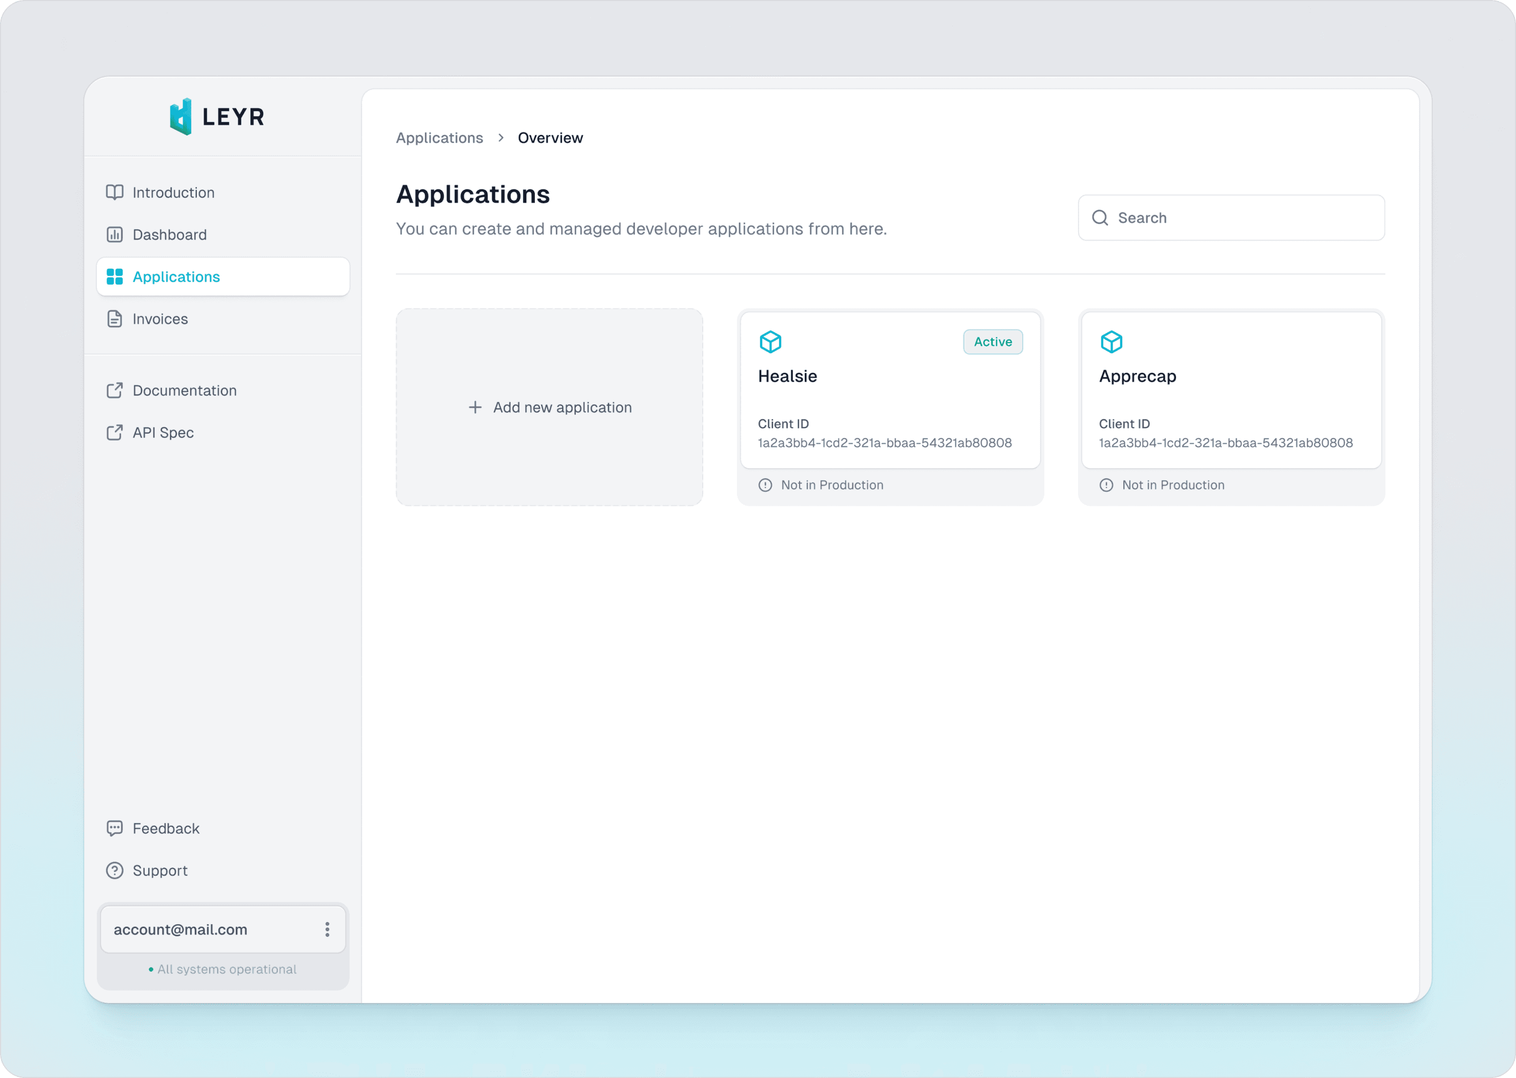Click the Healsie cube icon
Image resolution: width=1516 pixels, height=1078 pixels.
771,342
